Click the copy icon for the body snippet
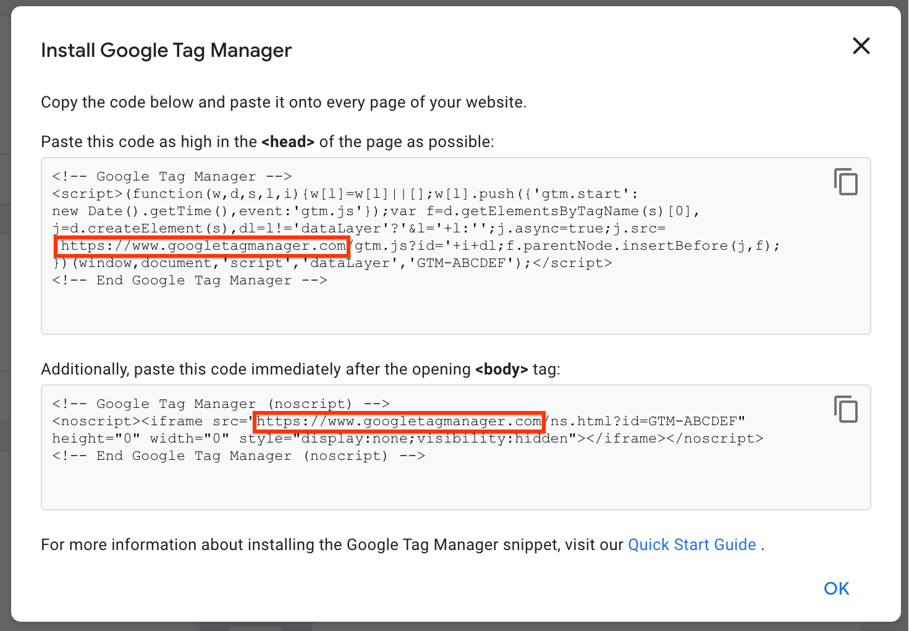 846,409
